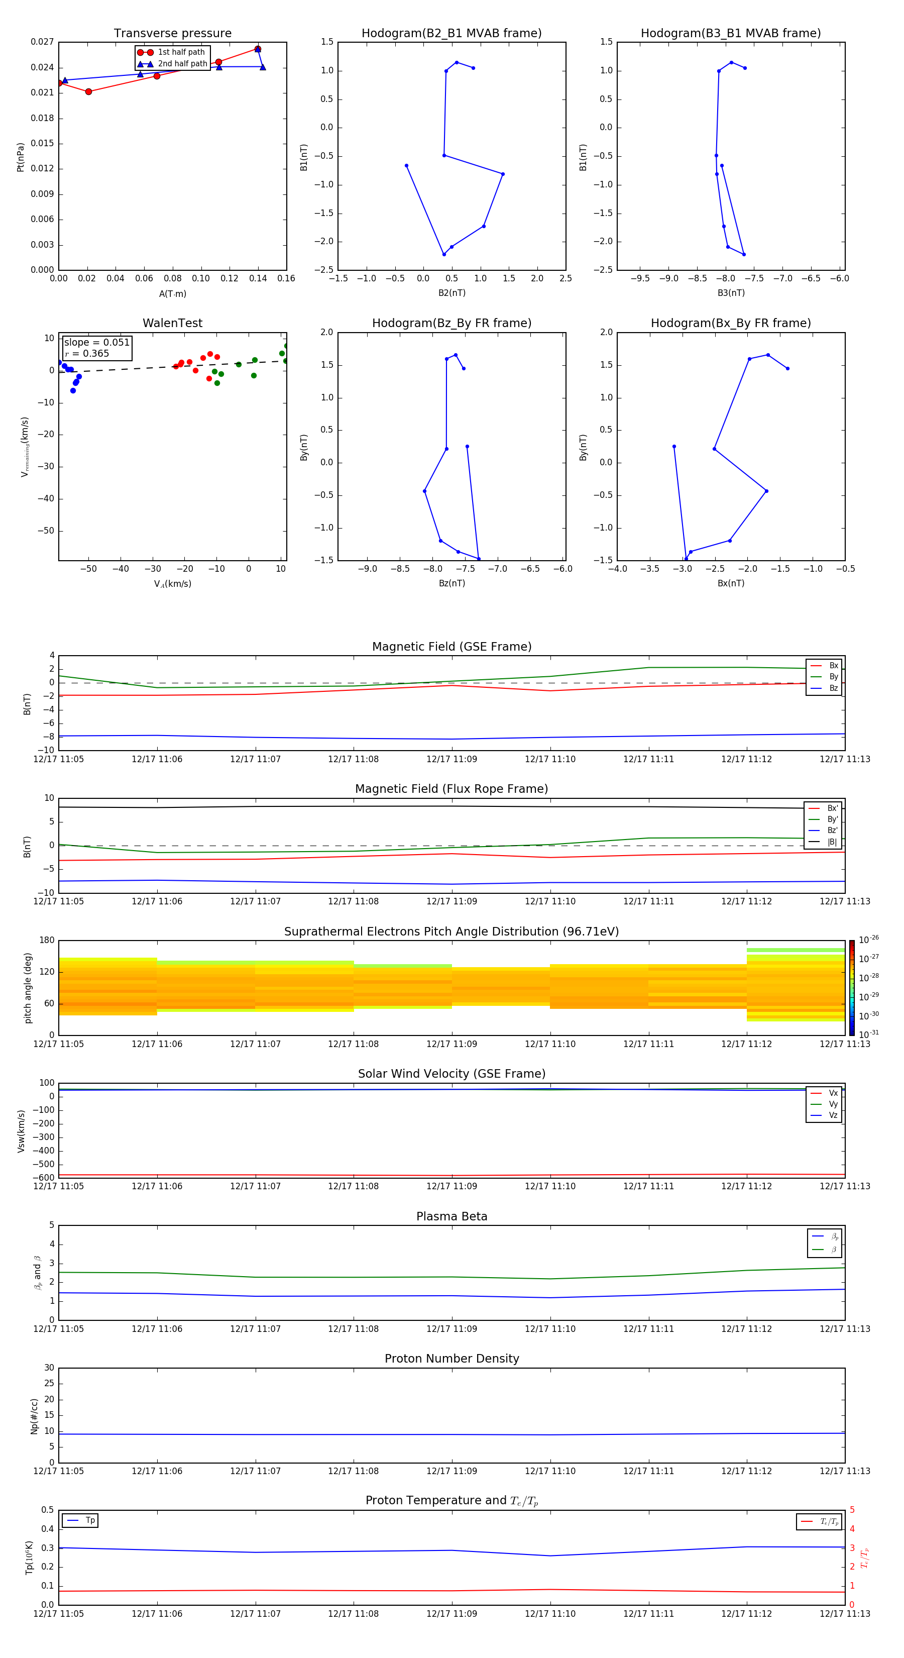
Task: Select the "Vz" velocity legend entry
Action: click(x=824, y=1115)
